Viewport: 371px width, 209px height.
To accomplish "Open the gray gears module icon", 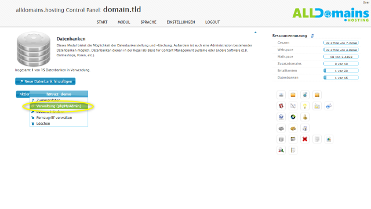I will coord(281,128).
